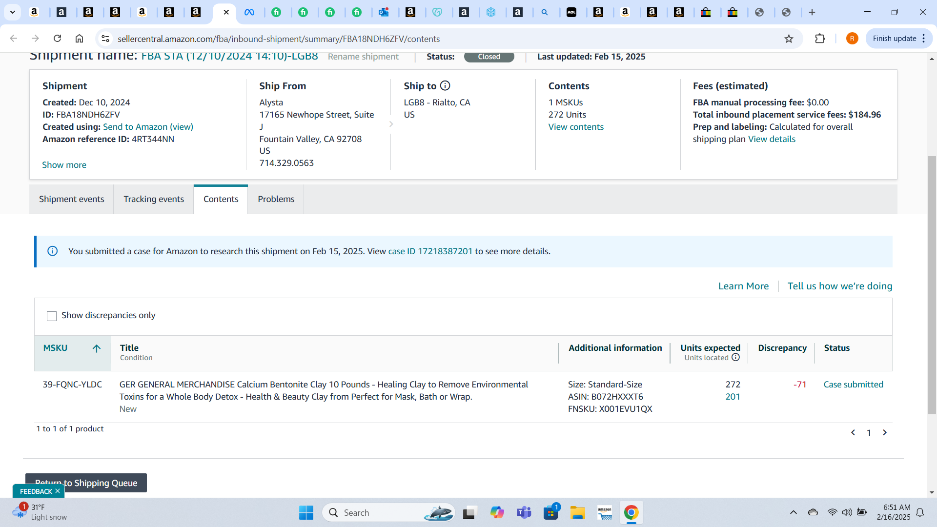This screenshot has height=527, width=937.
Task: Open notifications bell in system tray
Action: coord(920,512)
